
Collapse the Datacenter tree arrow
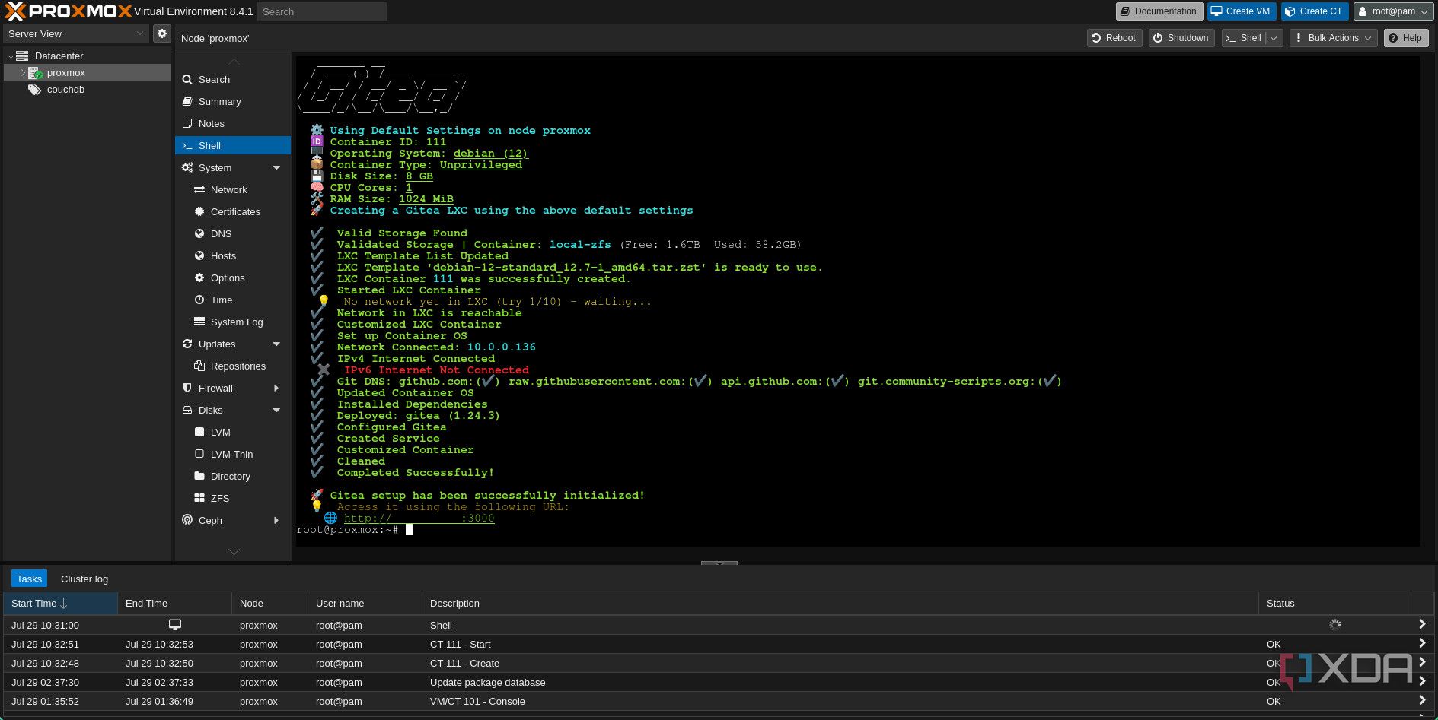point(10,56)
